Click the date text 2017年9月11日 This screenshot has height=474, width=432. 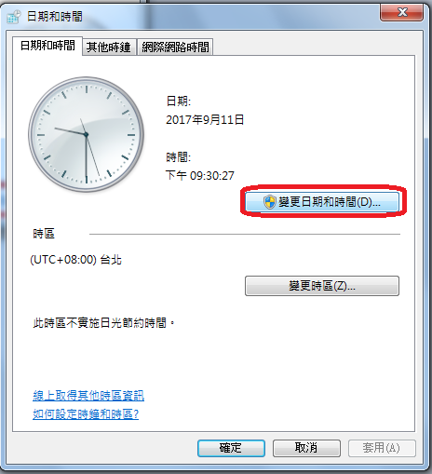pos(205,119)
